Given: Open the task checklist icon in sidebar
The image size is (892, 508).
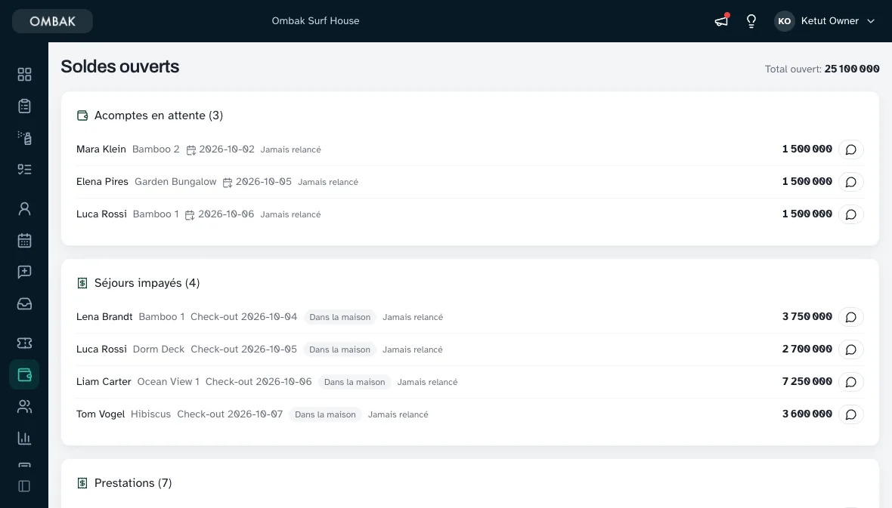Looking at the screenshot, I should tap(24, 169).
